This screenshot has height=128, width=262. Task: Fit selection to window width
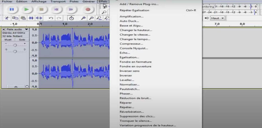pyautogui.click(x=100, y=18)
